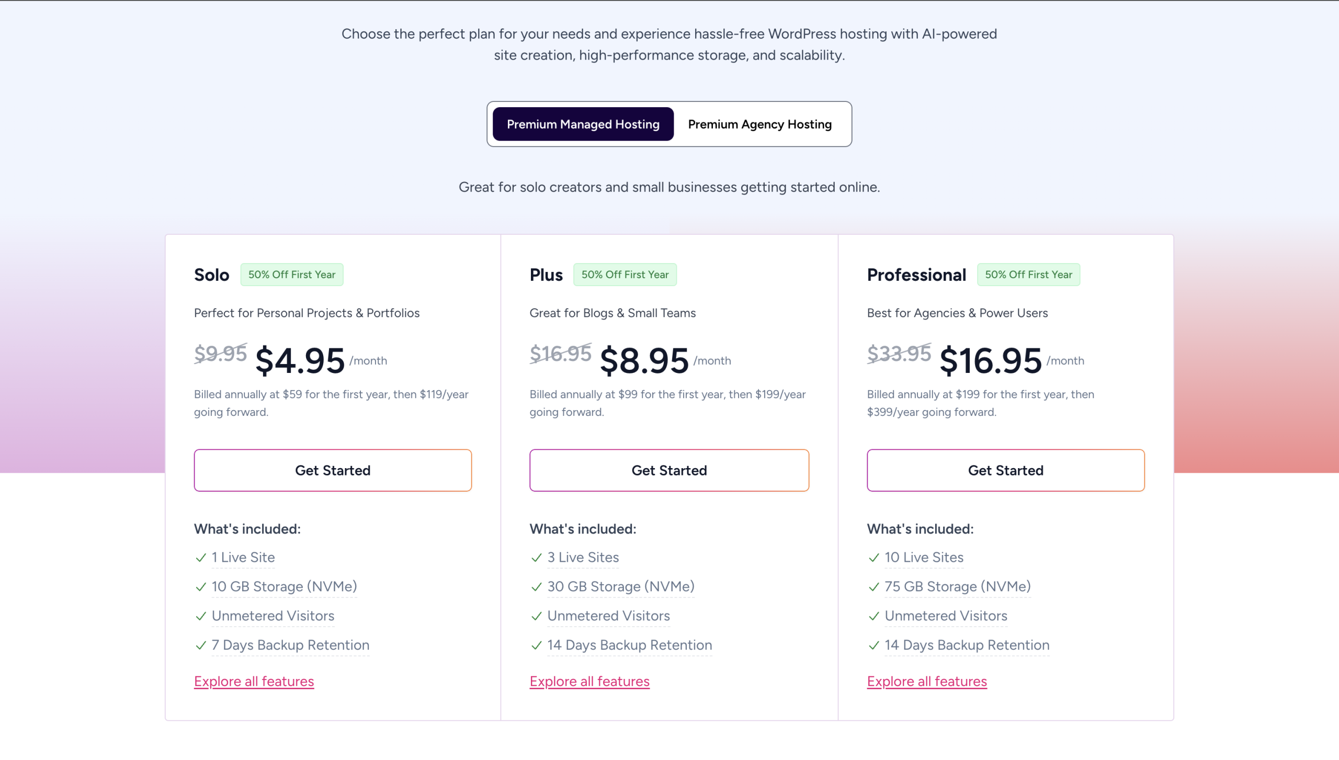Click the 7 Days Backup Retention feature text
This screenshot has height=760, width=1339.
[x=290, y=645]
